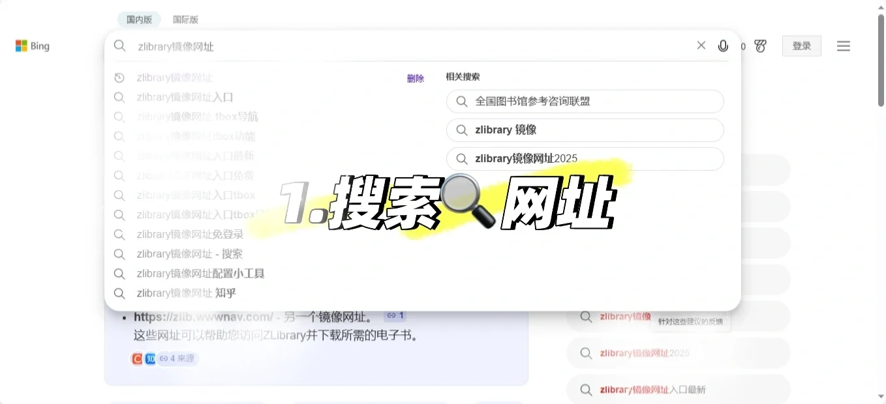Switch to the 国内版 tab
Screen dimensions: 886x404
pos(139,20)
